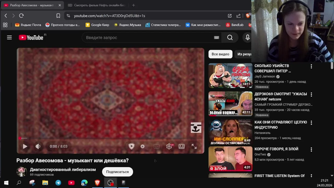This screenshot has height=188, width=334.
Task: Click the open-in-app icon in address bar
Action: (x=230, y=16)
